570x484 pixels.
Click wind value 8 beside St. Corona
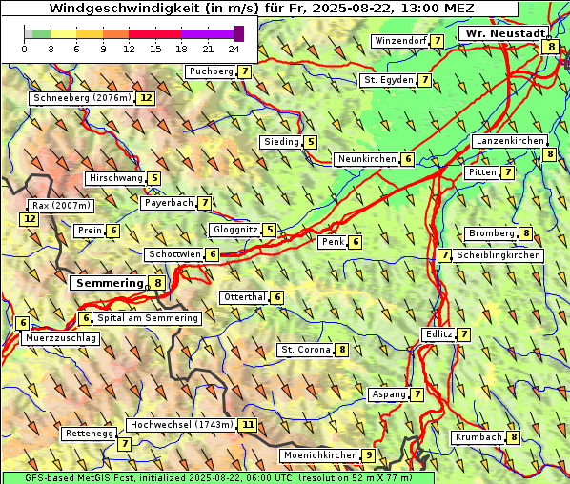[342, 350]
